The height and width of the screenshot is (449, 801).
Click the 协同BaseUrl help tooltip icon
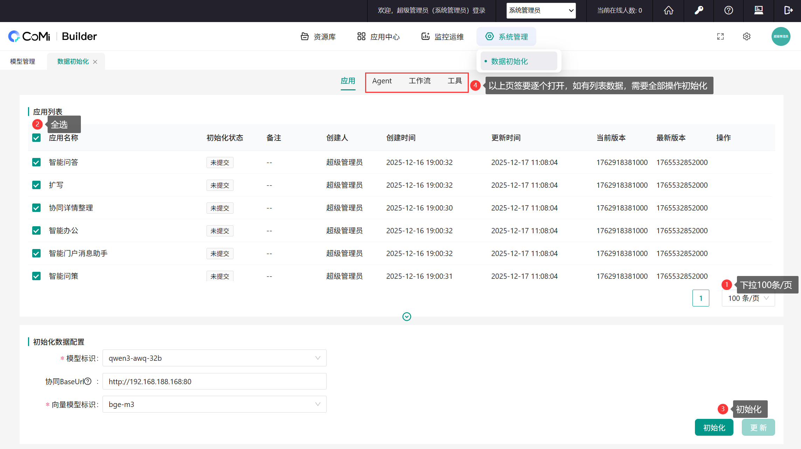pos(88,381)
